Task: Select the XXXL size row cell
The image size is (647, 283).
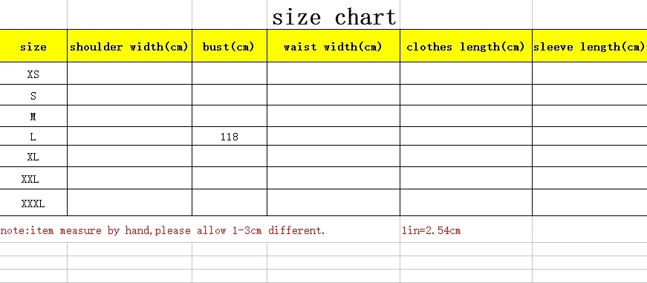Action: [33, 203]
